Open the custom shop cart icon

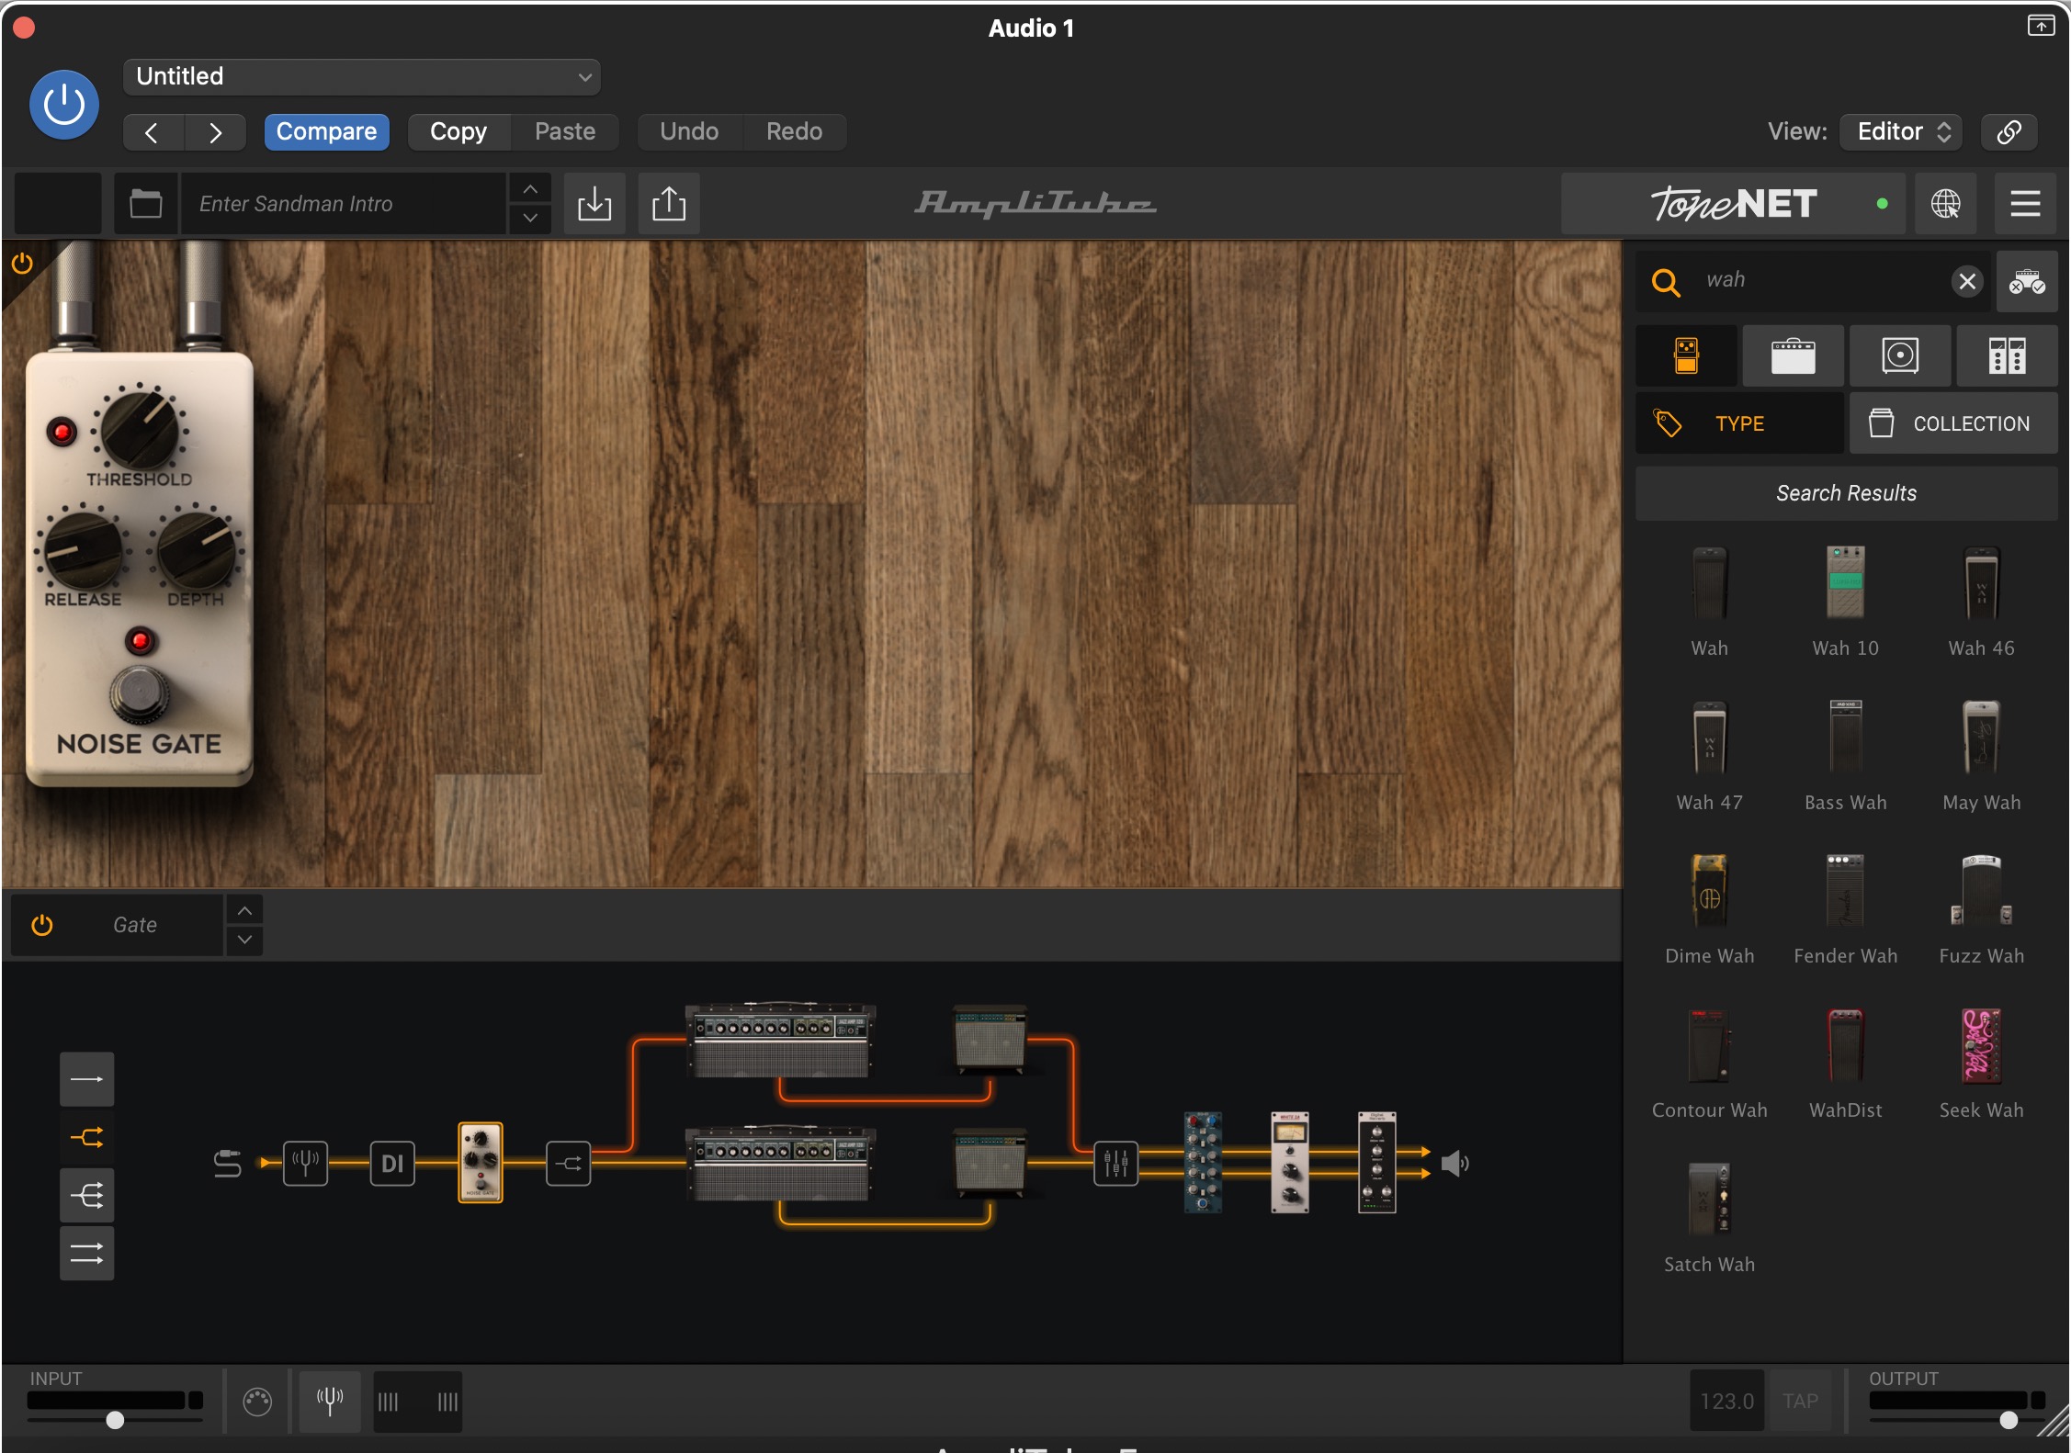tap(2026, 281)
